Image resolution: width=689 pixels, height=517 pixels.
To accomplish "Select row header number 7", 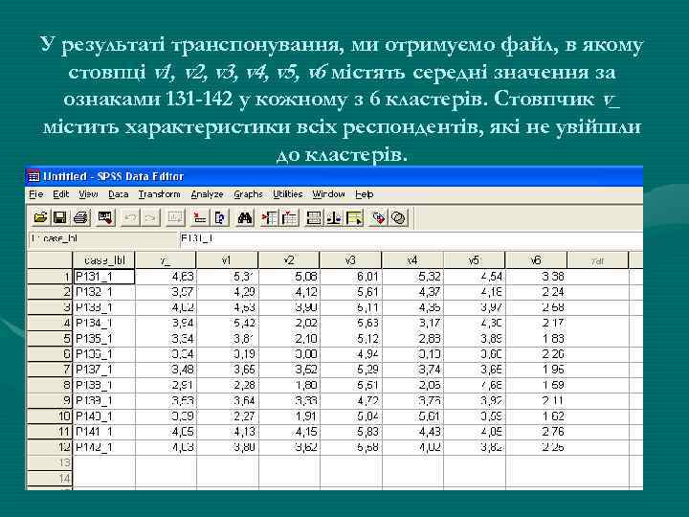I will click(x=50, y=370).
